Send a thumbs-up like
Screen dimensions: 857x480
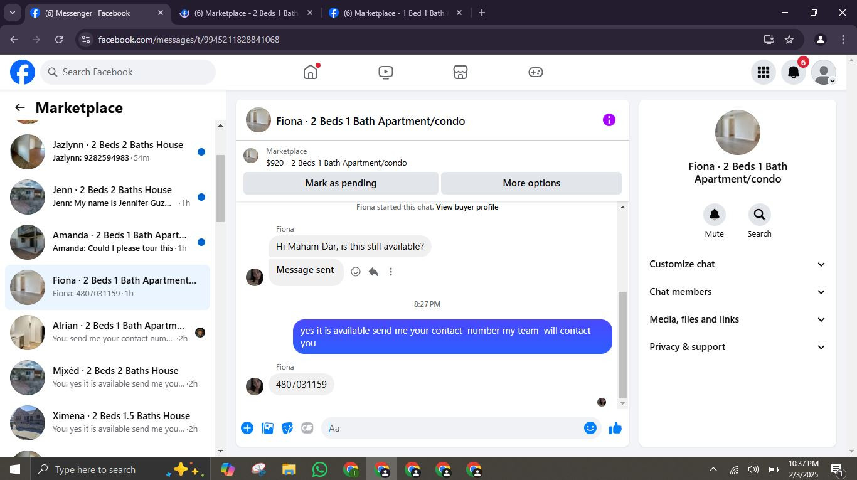[615, 428]
